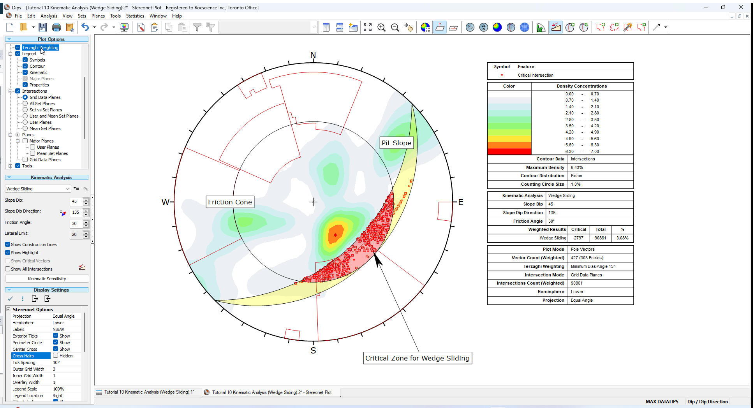Open the Wedge Sliding analysis dropdown
The width and height of the screenshot is (754, 408).
pos(69,188)
